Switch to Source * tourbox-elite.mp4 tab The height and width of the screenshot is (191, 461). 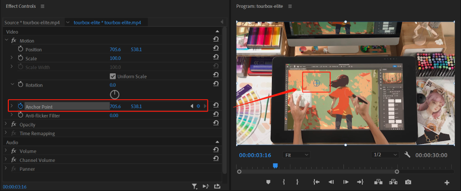pos(32,23)
